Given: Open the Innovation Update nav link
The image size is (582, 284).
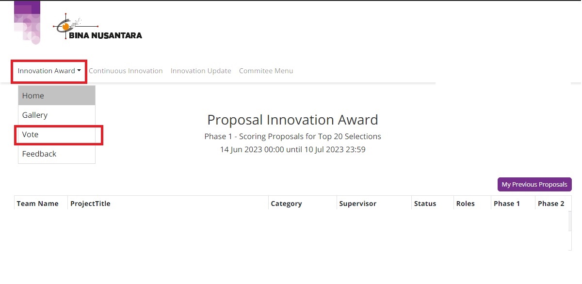Looking at the screenshot, I should 201,71.
